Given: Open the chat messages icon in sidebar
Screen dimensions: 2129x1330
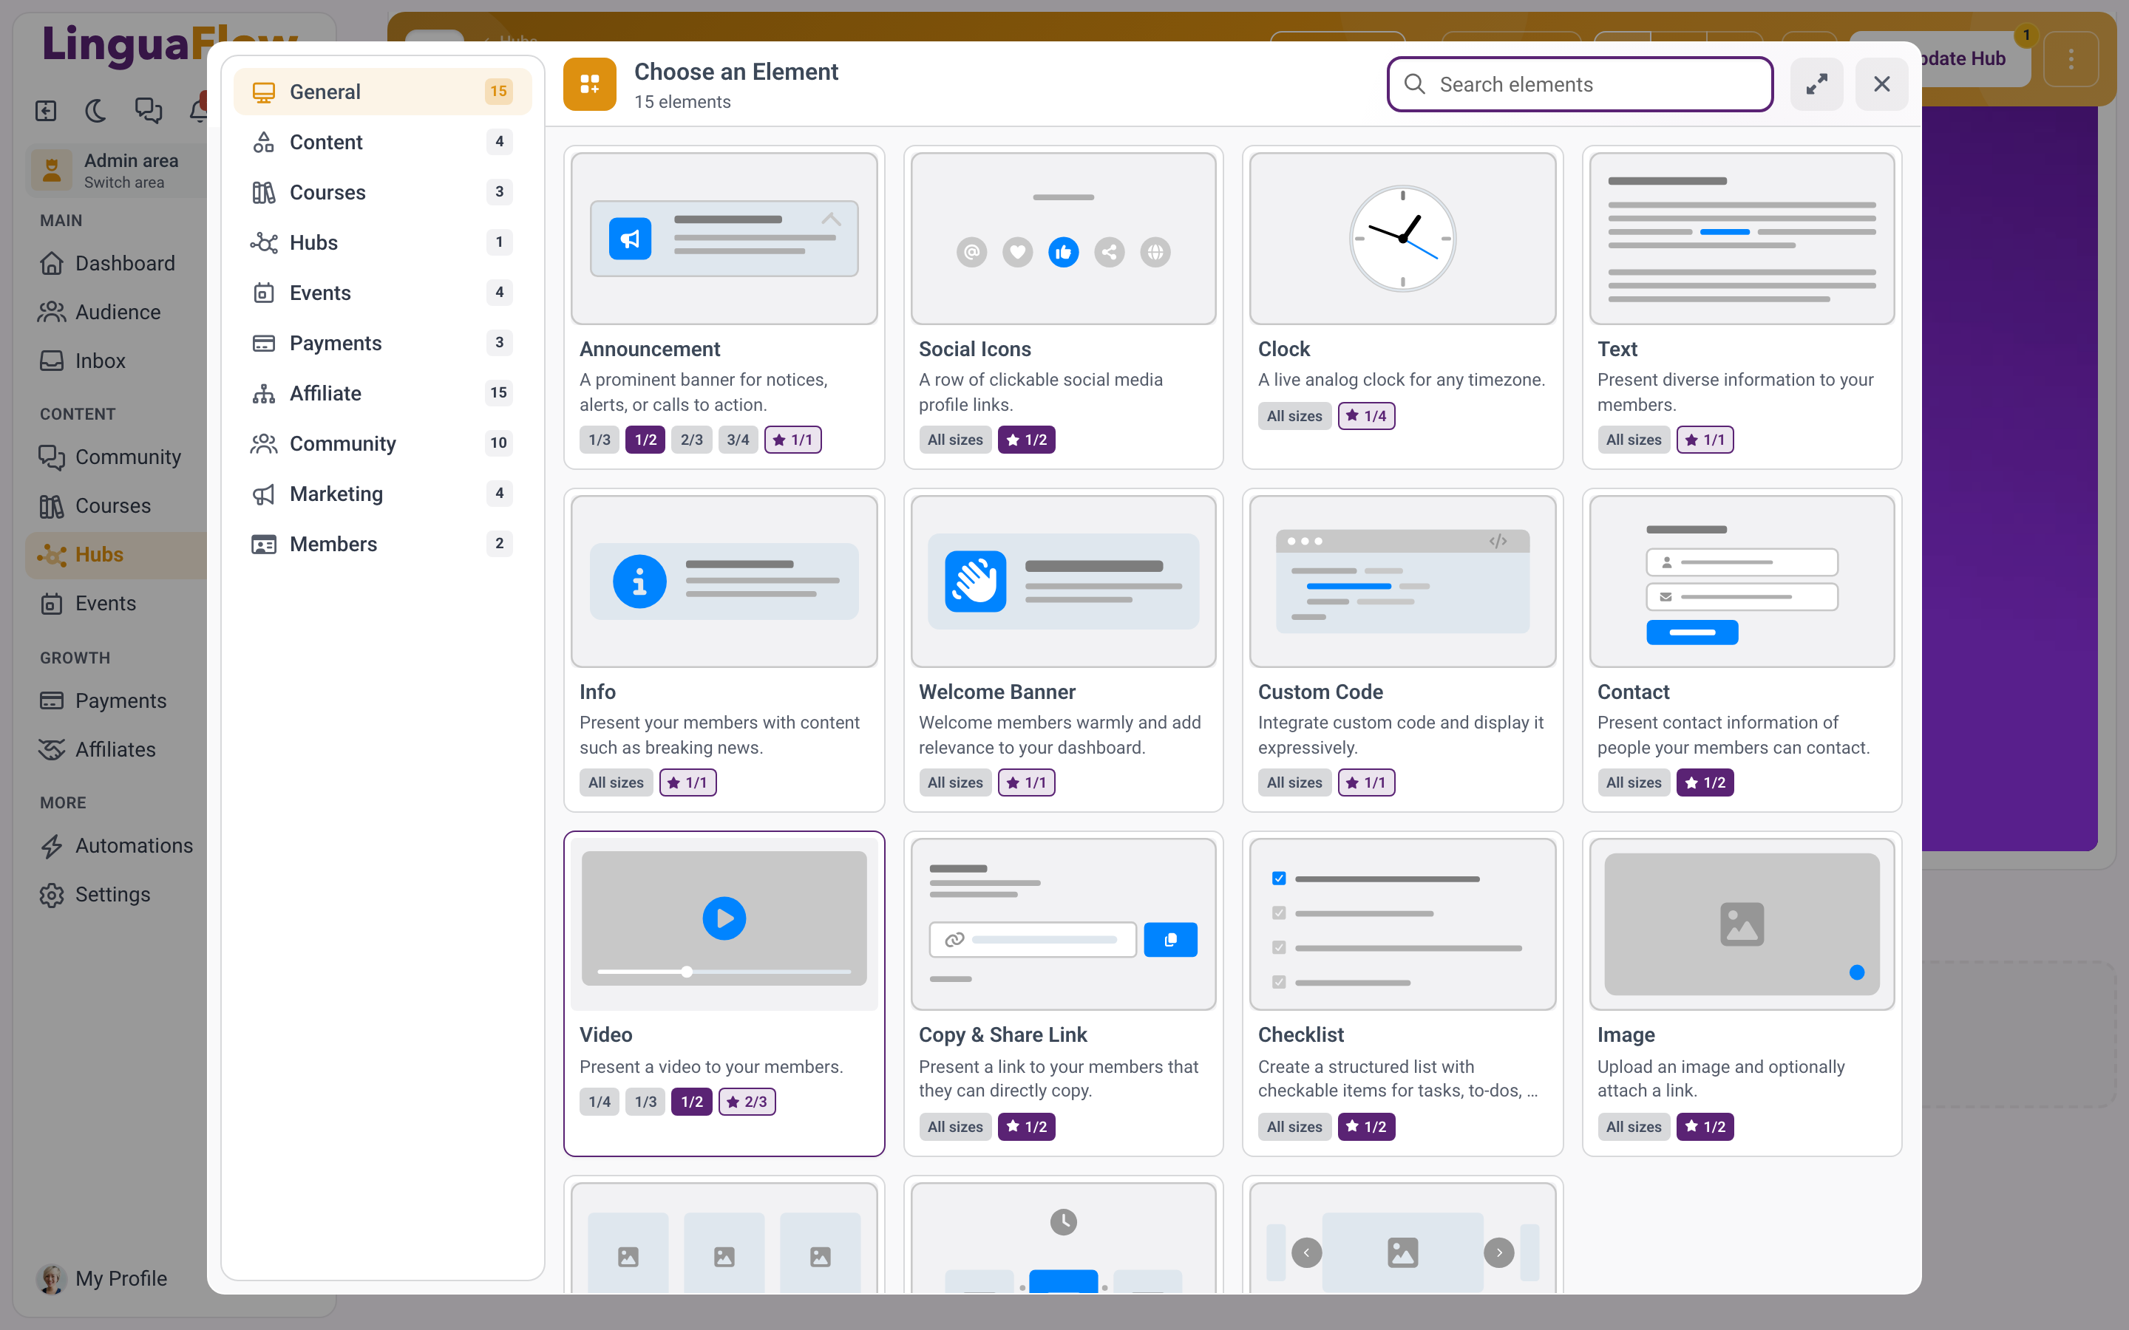Looking at the screenshot, I should 148,111.
